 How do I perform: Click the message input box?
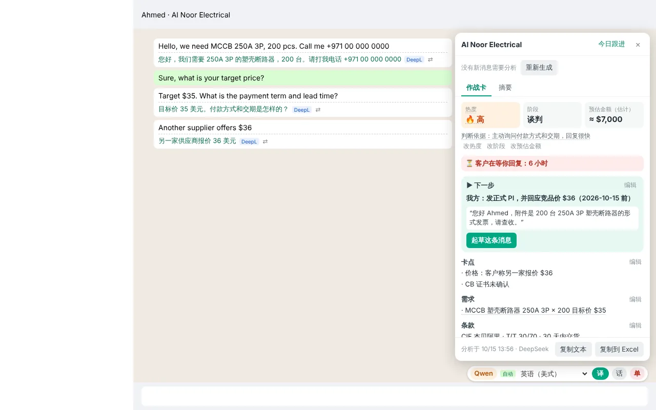pos(395,396)
